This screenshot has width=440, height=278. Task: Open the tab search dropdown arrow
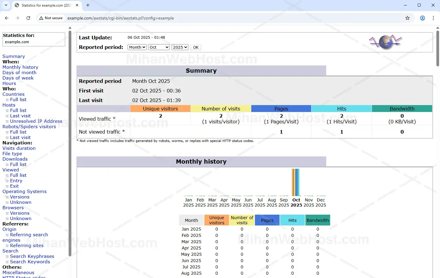pyautogui.click(x=6, y=5)
